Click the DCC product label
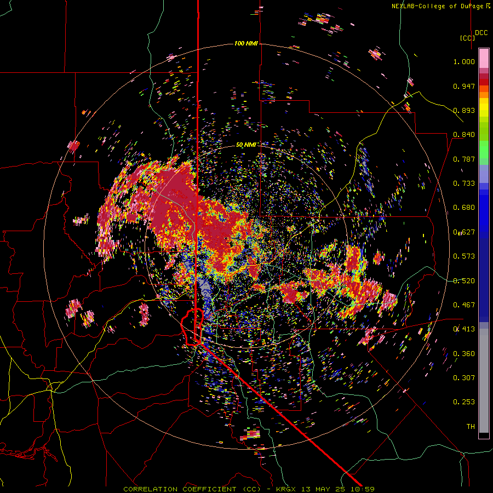Image resolution: width=493 pixels, height=493 pixels. 481,33
